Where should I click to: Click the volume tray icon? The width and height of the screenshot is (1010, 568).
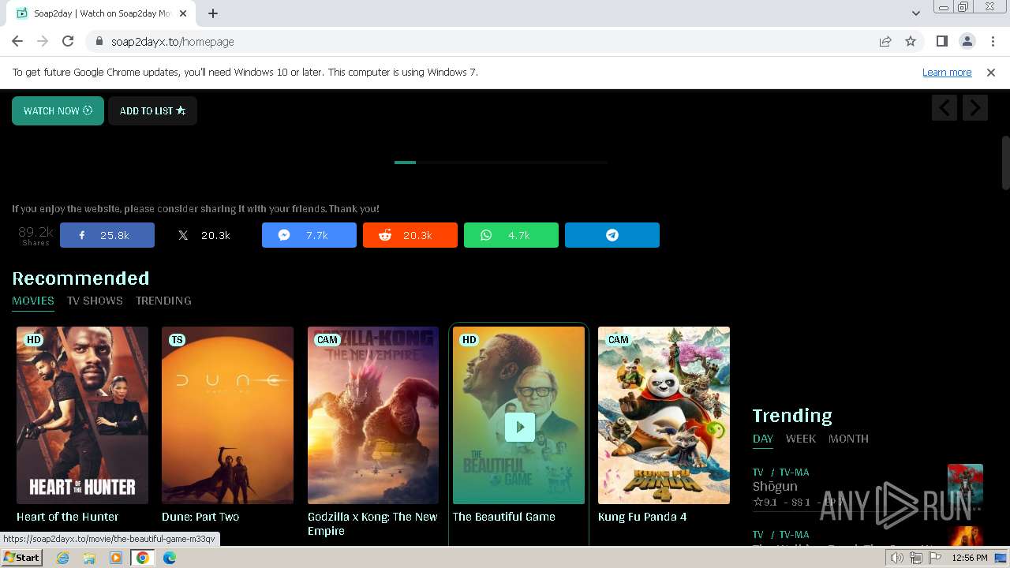click(x=897, y=558)
